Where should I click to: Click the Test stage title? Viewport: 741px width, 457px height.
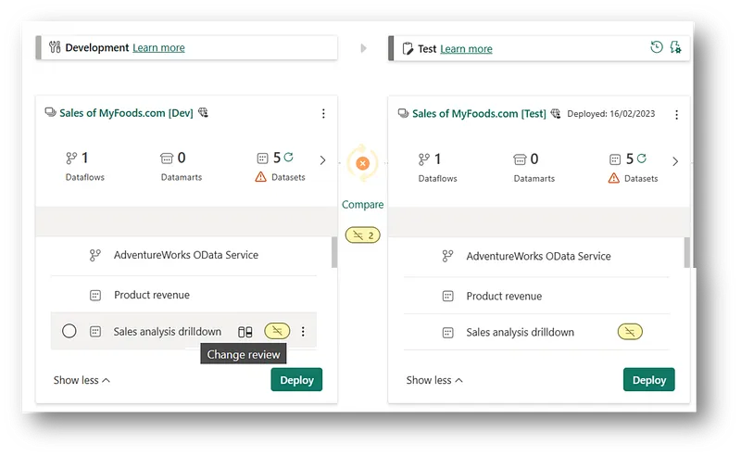[427, 49]
